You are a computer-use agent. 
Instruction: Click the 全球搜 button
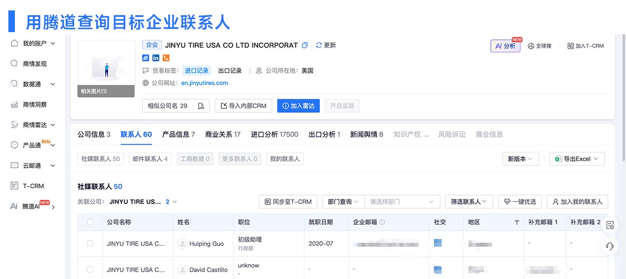pos(539,46)
